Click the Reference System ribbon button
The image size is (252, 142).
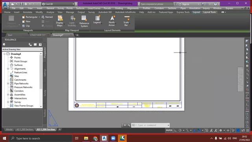(84, 21)
